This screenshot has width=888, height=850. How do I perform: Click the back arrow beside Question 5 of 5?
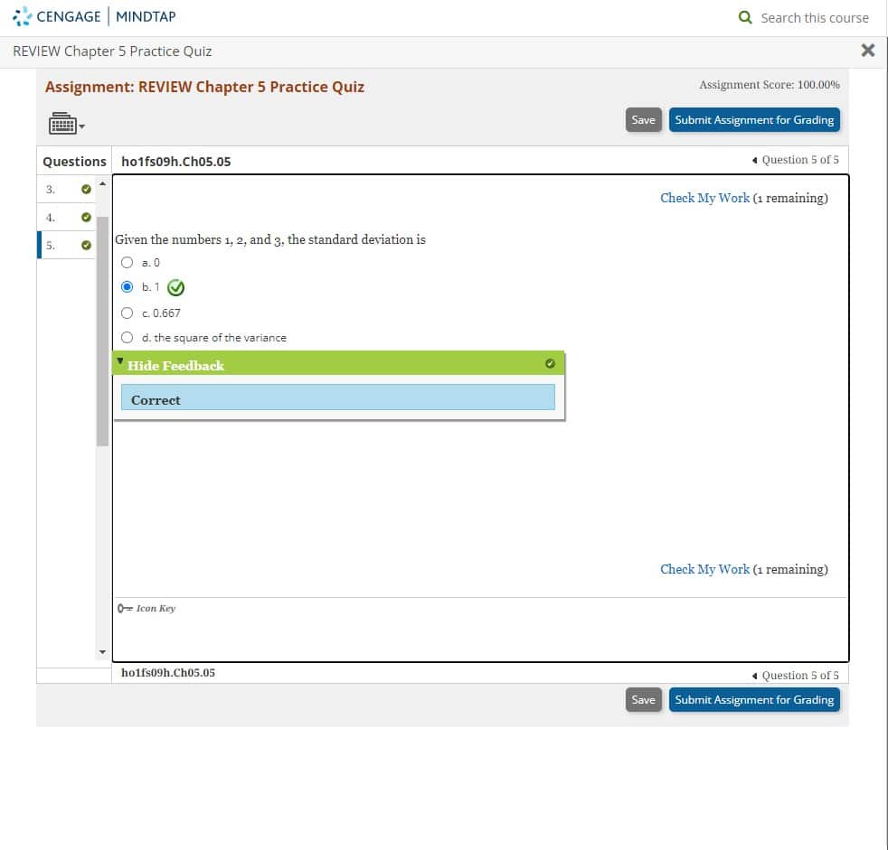tap(756, 159)
